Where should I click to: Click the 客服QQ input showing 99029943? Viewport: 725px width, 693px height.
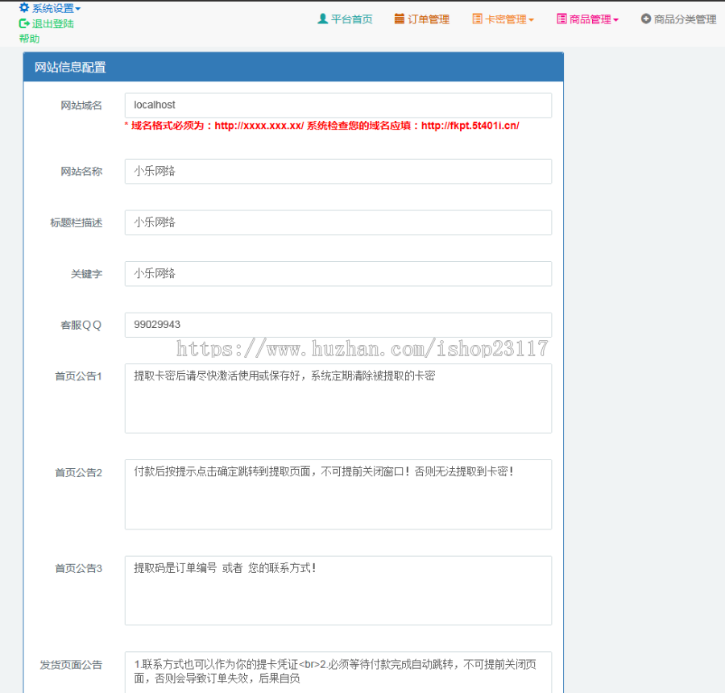click(337, 325)
